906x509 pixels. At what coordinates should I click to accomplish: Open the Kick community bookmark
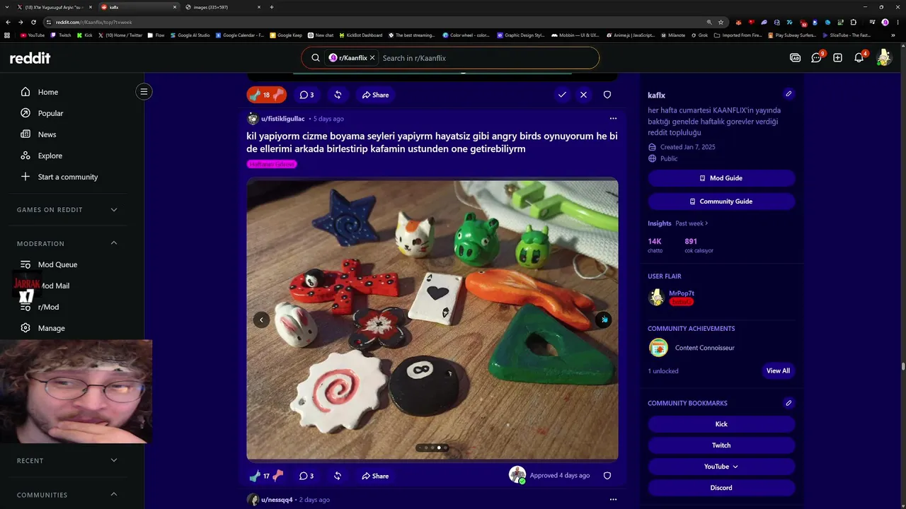(x=721, y=424)
